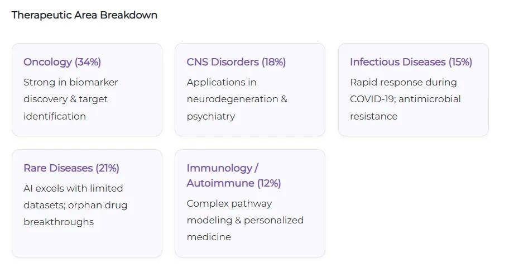Click the orphan drug breakthroughs description
Viewport: 519px width, 267px height.
pos(75,206)
